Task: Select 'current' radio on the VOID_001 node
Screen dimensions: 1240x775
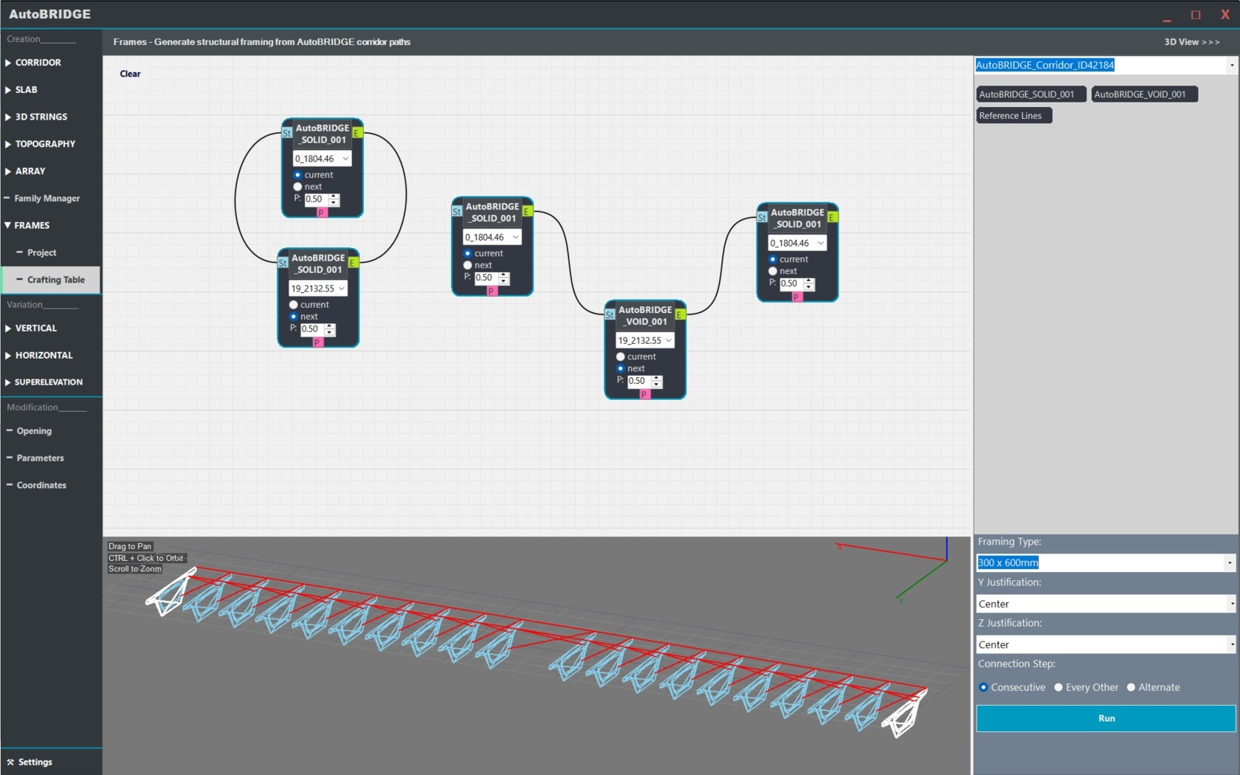Action: click(621, 356)
